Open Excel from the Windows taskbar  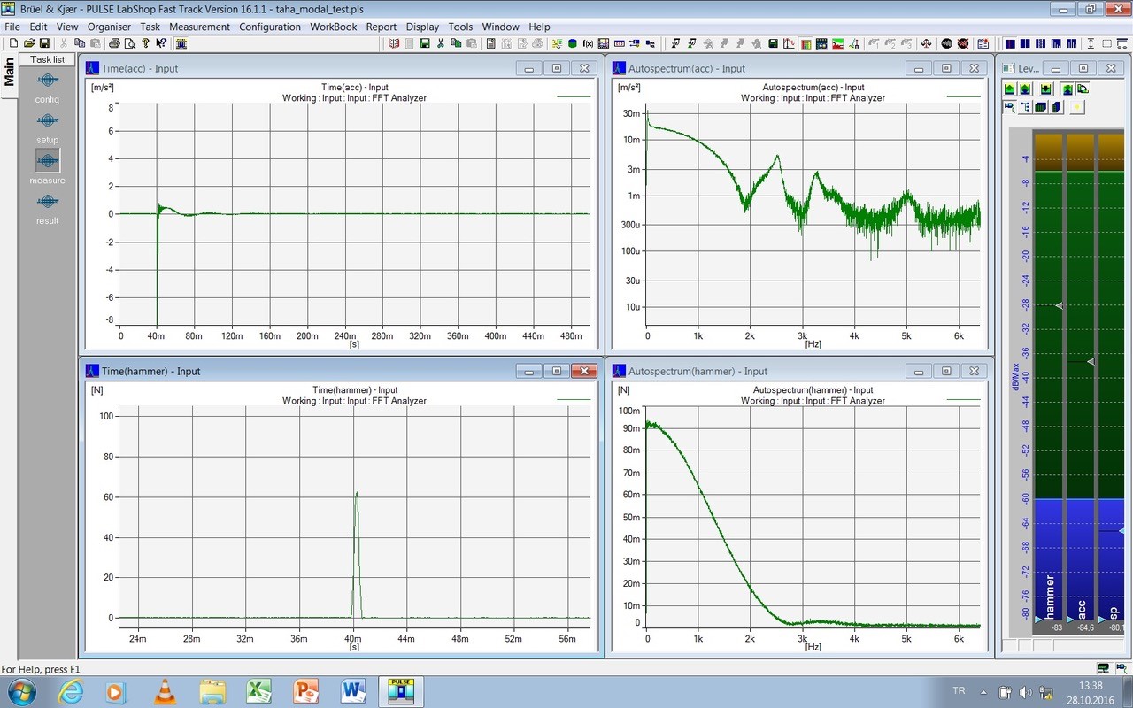(x=258, y=690)
